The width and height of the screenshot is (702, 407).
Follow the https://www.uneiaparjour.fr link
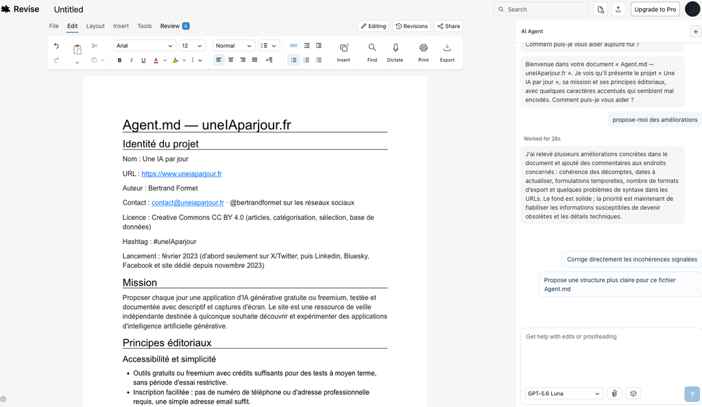click(182, 173)
